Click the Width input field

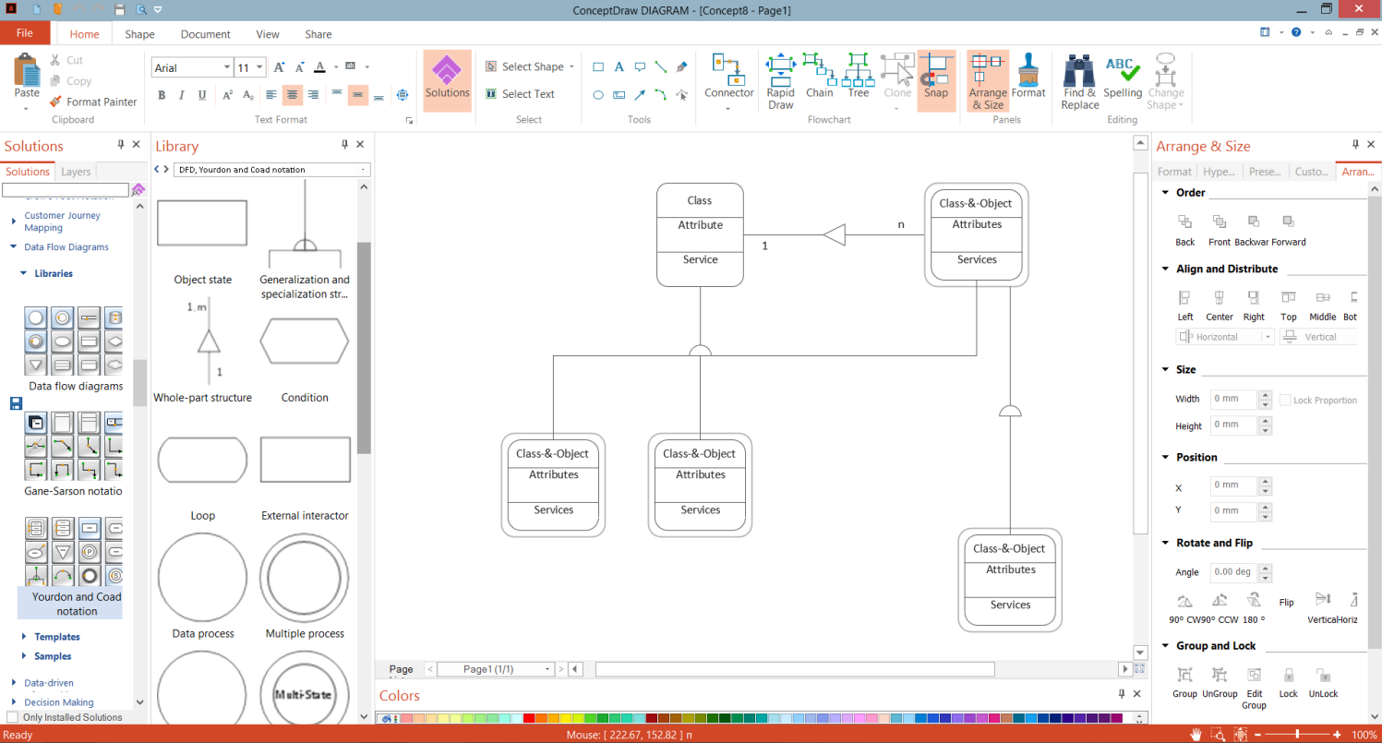1233,400
